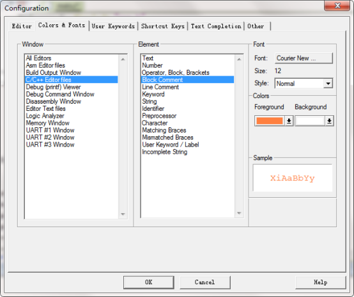
Task: Select the Colors & Fonts tab
Action: click(x=61, y=26)
